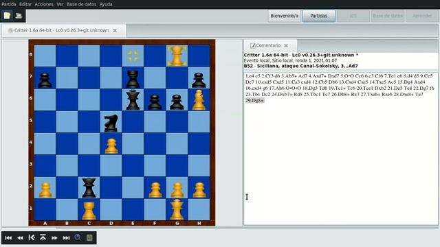Select the white pawn on f2

tap(155, 190)
